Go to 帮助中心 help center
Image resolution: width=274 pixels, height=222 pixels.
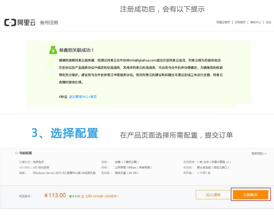pos(255,22)
